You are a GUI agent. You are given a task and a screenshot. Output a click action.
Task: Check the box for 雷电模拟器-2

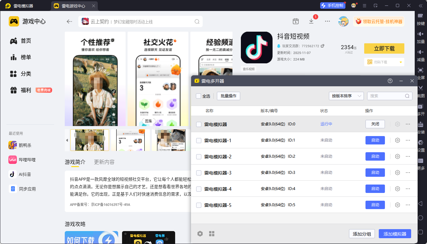point(199,157)
